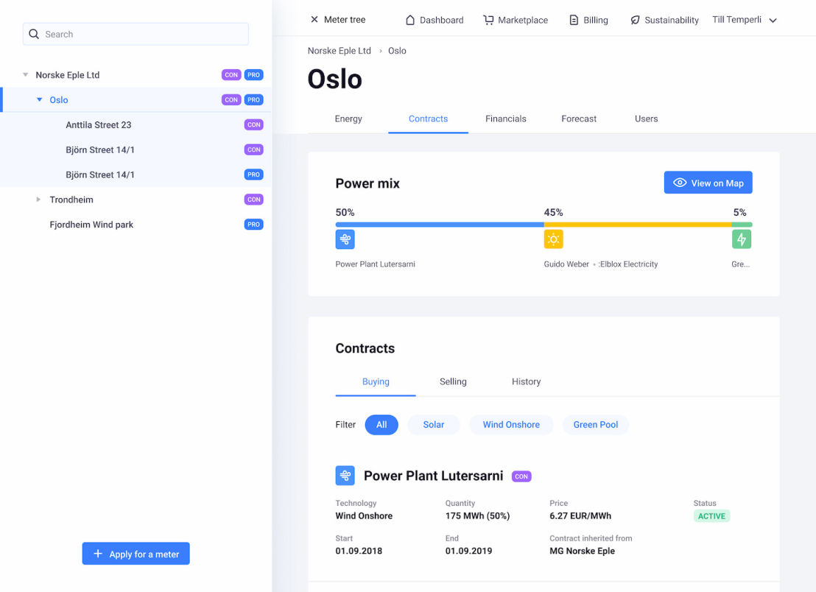The image size is (816, 592).
Task: Click the CON badge on Anttila Street 23
Action: 253,125
